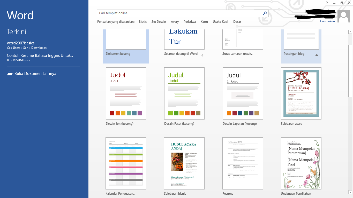Select the Peristiwa suggested search
This screenshot has height=198, width=353.
190,22
